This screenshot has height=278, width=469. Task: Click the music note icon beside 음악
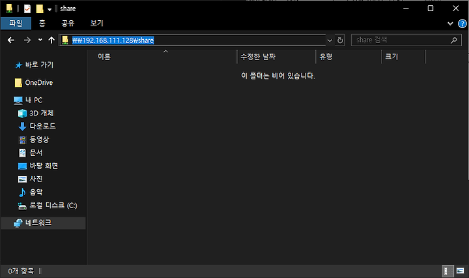coord(22,193)
